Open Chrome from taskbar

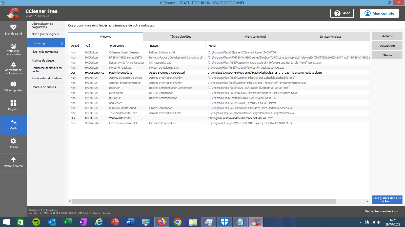177,222
